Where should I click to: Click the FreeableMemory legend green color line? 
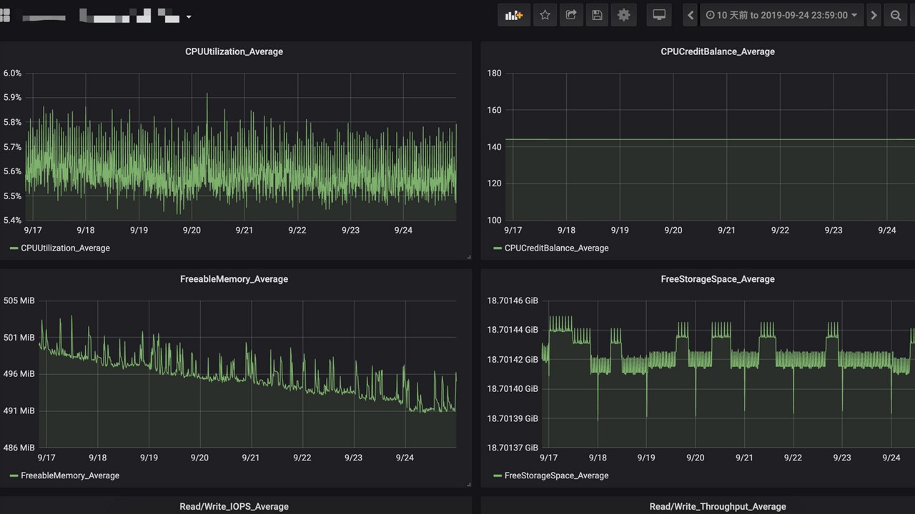(14, 475)
